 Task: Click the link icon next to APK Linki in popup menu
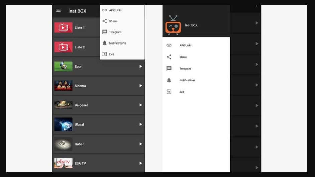(x=105, y=10)
